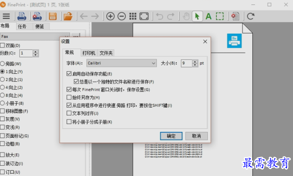Click the 取消 button

[197, 136]
